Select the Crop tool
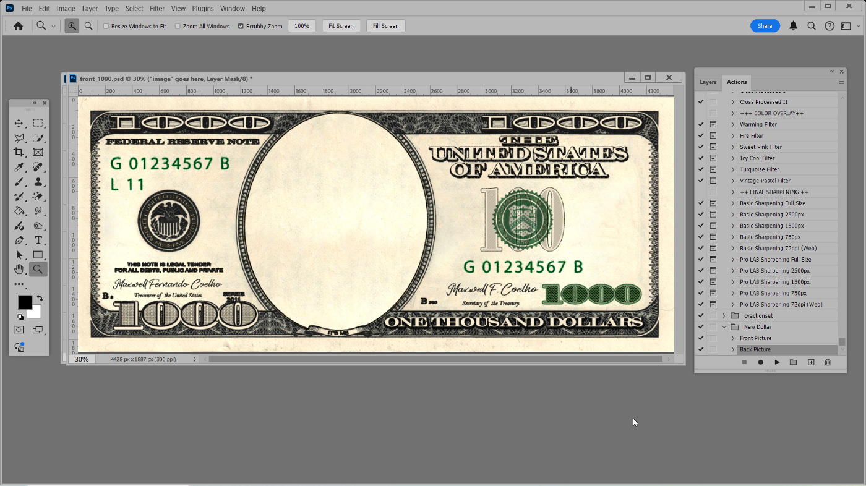 click(19, 152)
